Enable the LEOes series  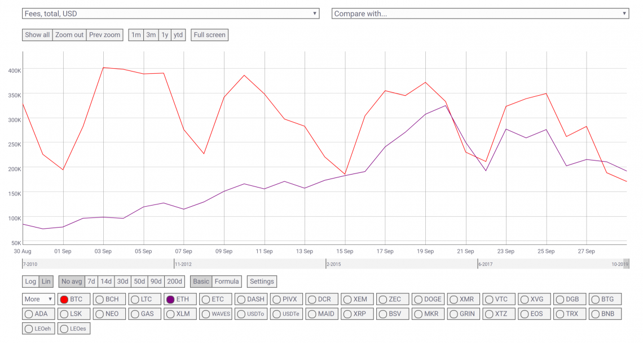(74, 329)
